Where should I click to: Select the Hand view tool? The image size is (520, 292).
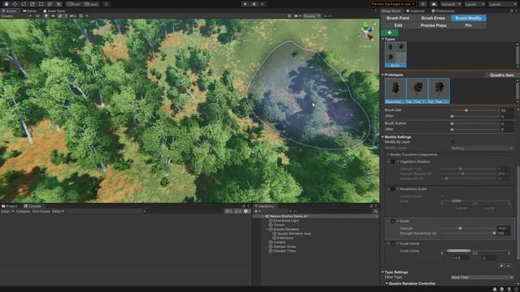pyautogui.click(x=6, y=4)
